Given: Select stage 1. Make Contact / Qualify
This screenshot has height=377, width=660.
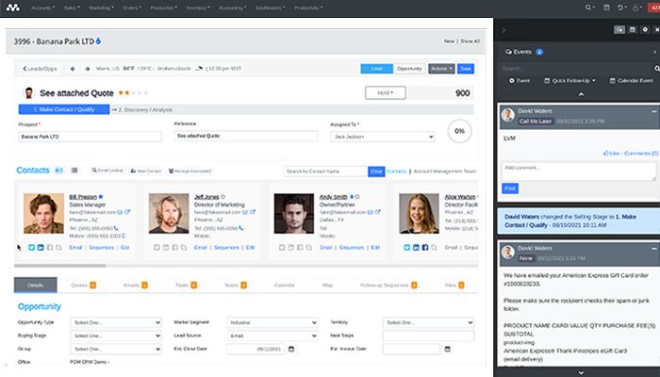Looking at the screenshot, I should [64, 109].
